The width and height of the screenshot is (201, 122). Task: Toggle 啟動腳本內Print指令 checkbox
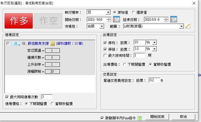tap(102, 118)
